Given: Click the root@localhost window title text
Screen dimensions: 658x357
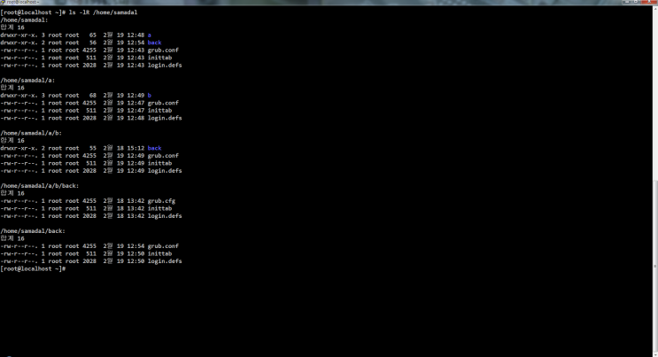Looking at the screenshot, I should point(23,2).
